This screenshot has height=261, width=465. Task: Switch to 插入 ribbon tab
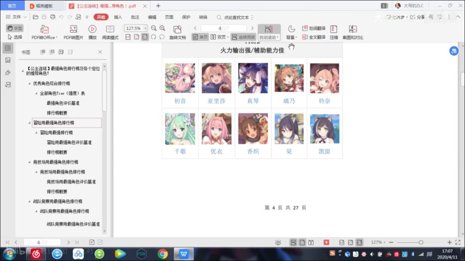(118, 17)
